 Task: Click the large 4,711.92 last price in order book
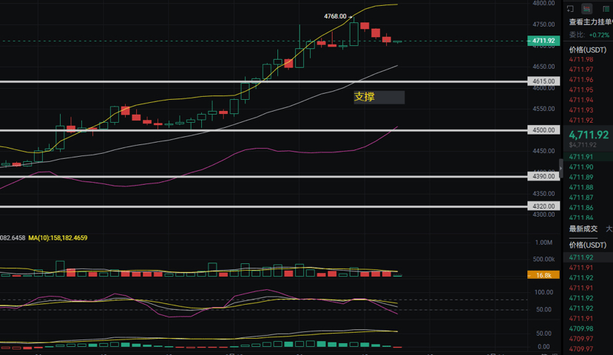click(589, 135)
